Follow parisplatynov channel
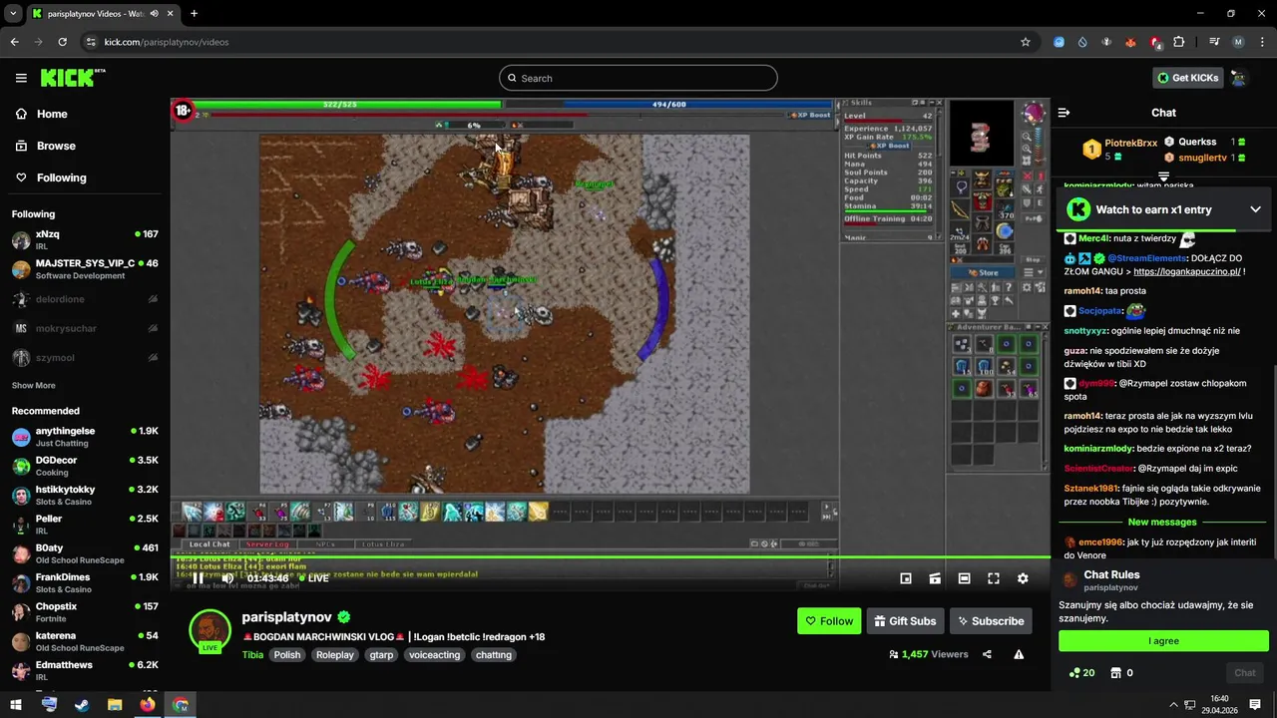The image size is (1277, 718). [829, 621]
